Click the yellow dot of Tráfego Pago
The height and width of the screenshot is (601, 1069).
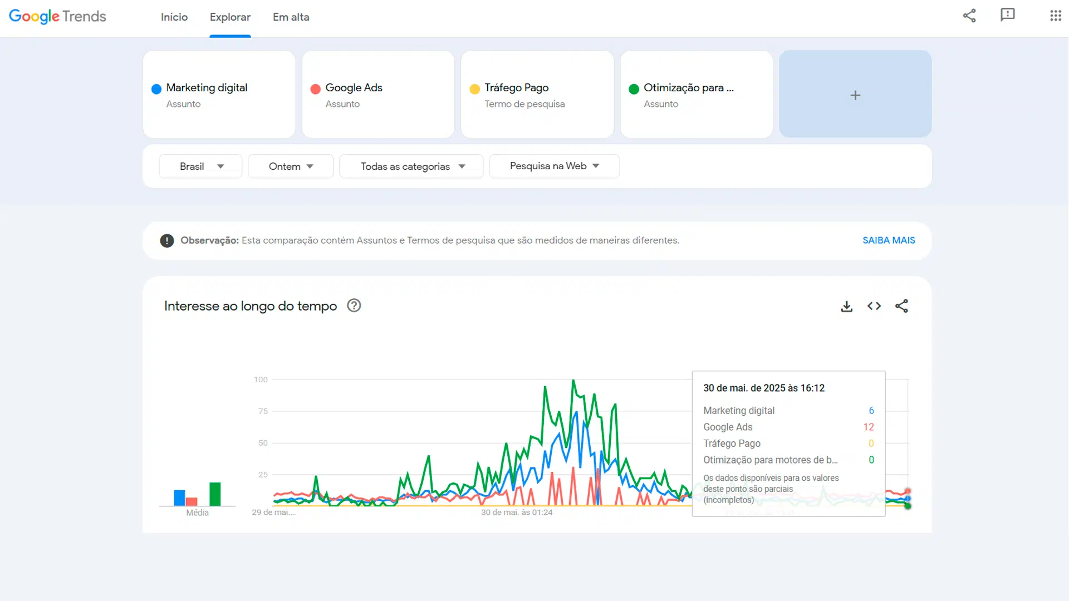pyautogui.click(x=475, y=89)
